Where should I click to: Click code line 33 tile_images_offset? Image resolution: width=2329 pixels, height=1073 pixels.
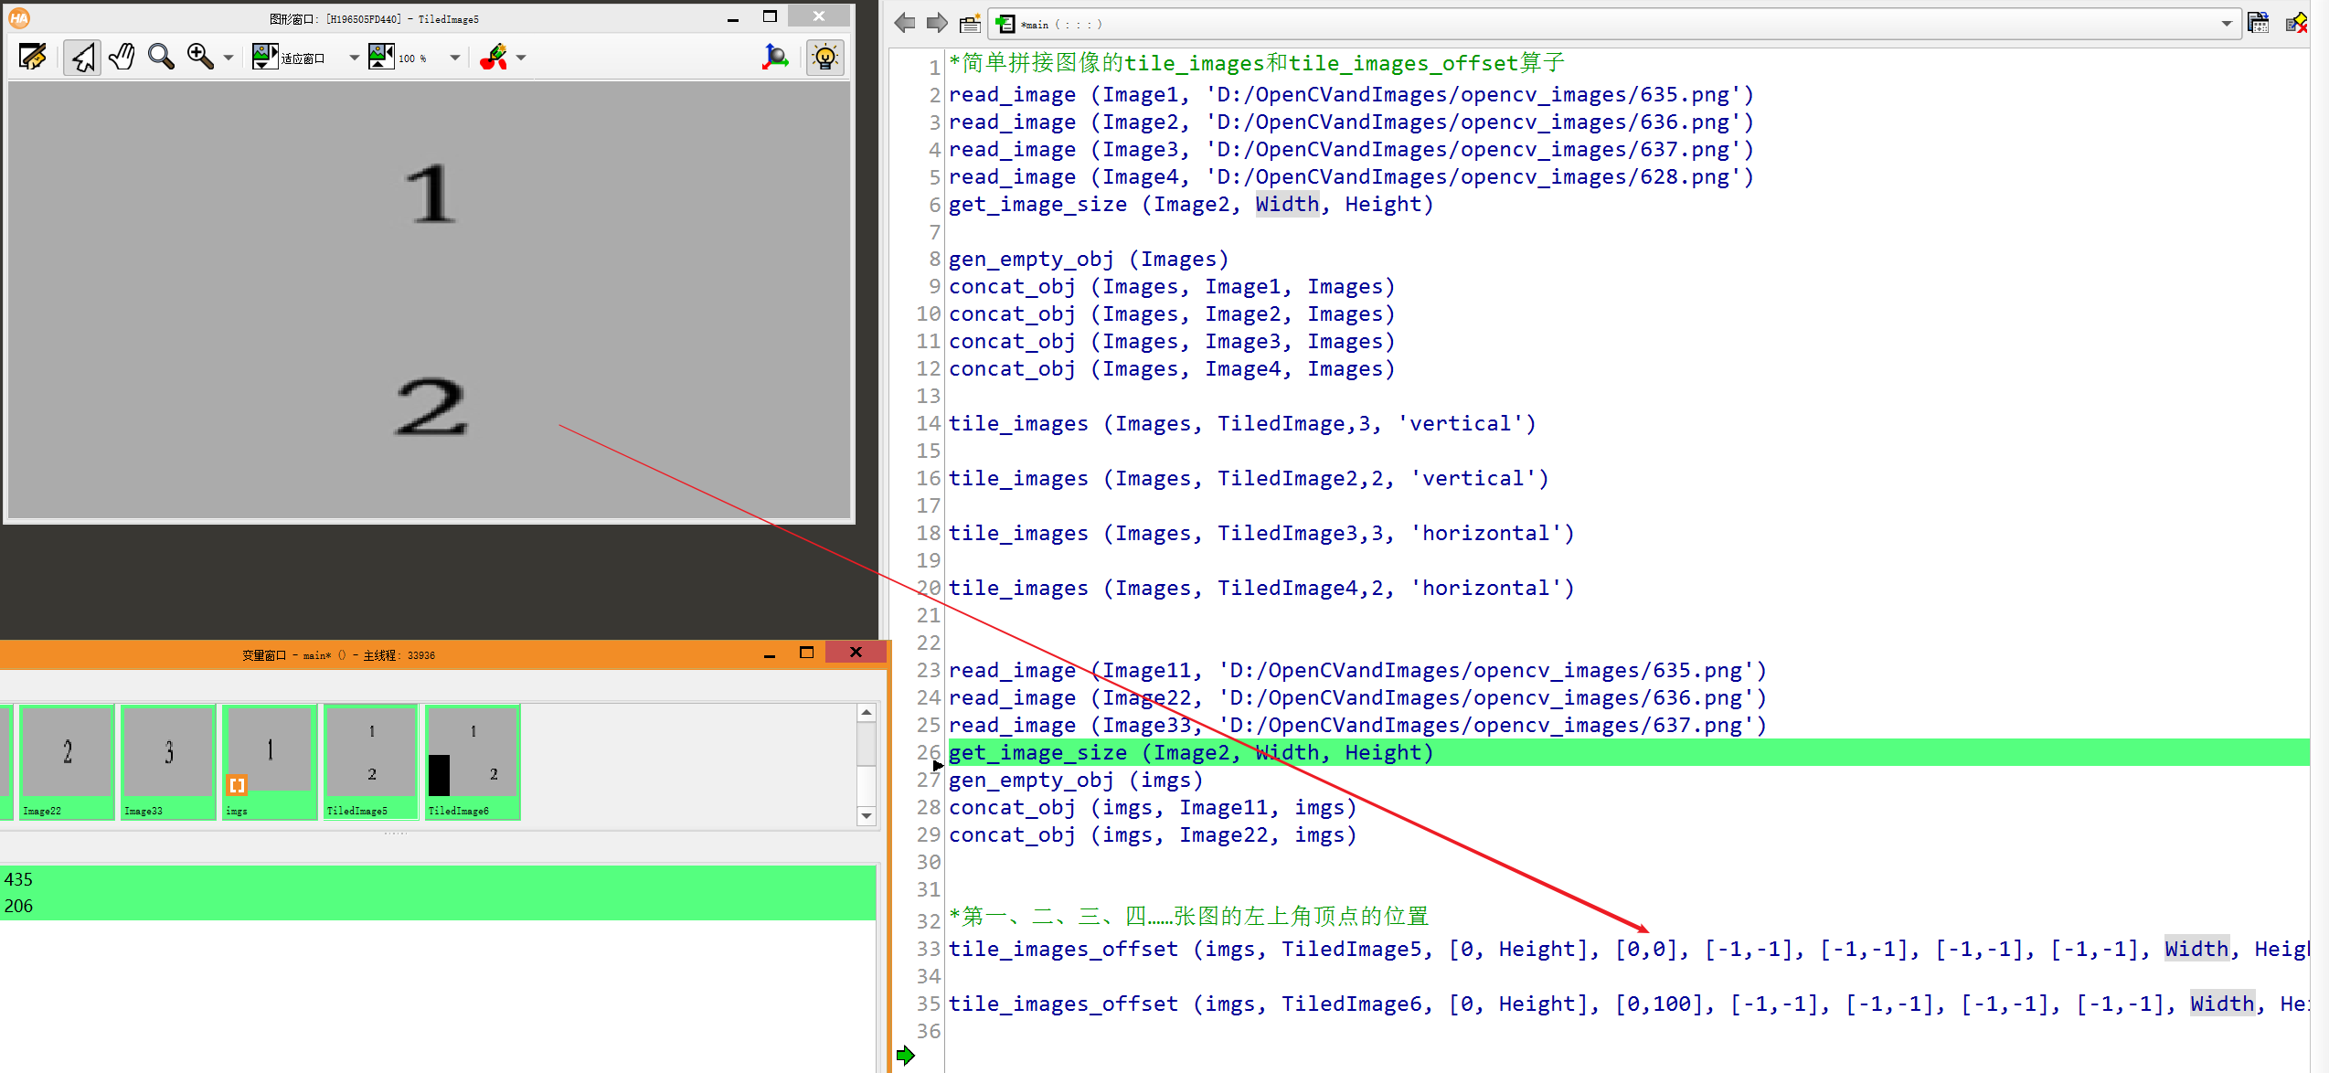(x=1062, y=950)
